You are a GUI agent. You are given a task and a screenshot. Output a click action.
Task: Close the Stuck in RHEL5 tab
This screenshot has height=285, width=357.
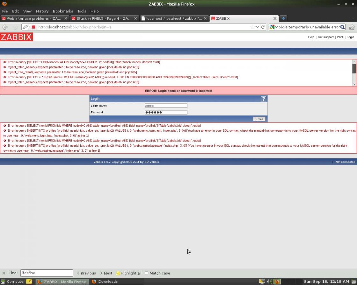tap(135, 18)
